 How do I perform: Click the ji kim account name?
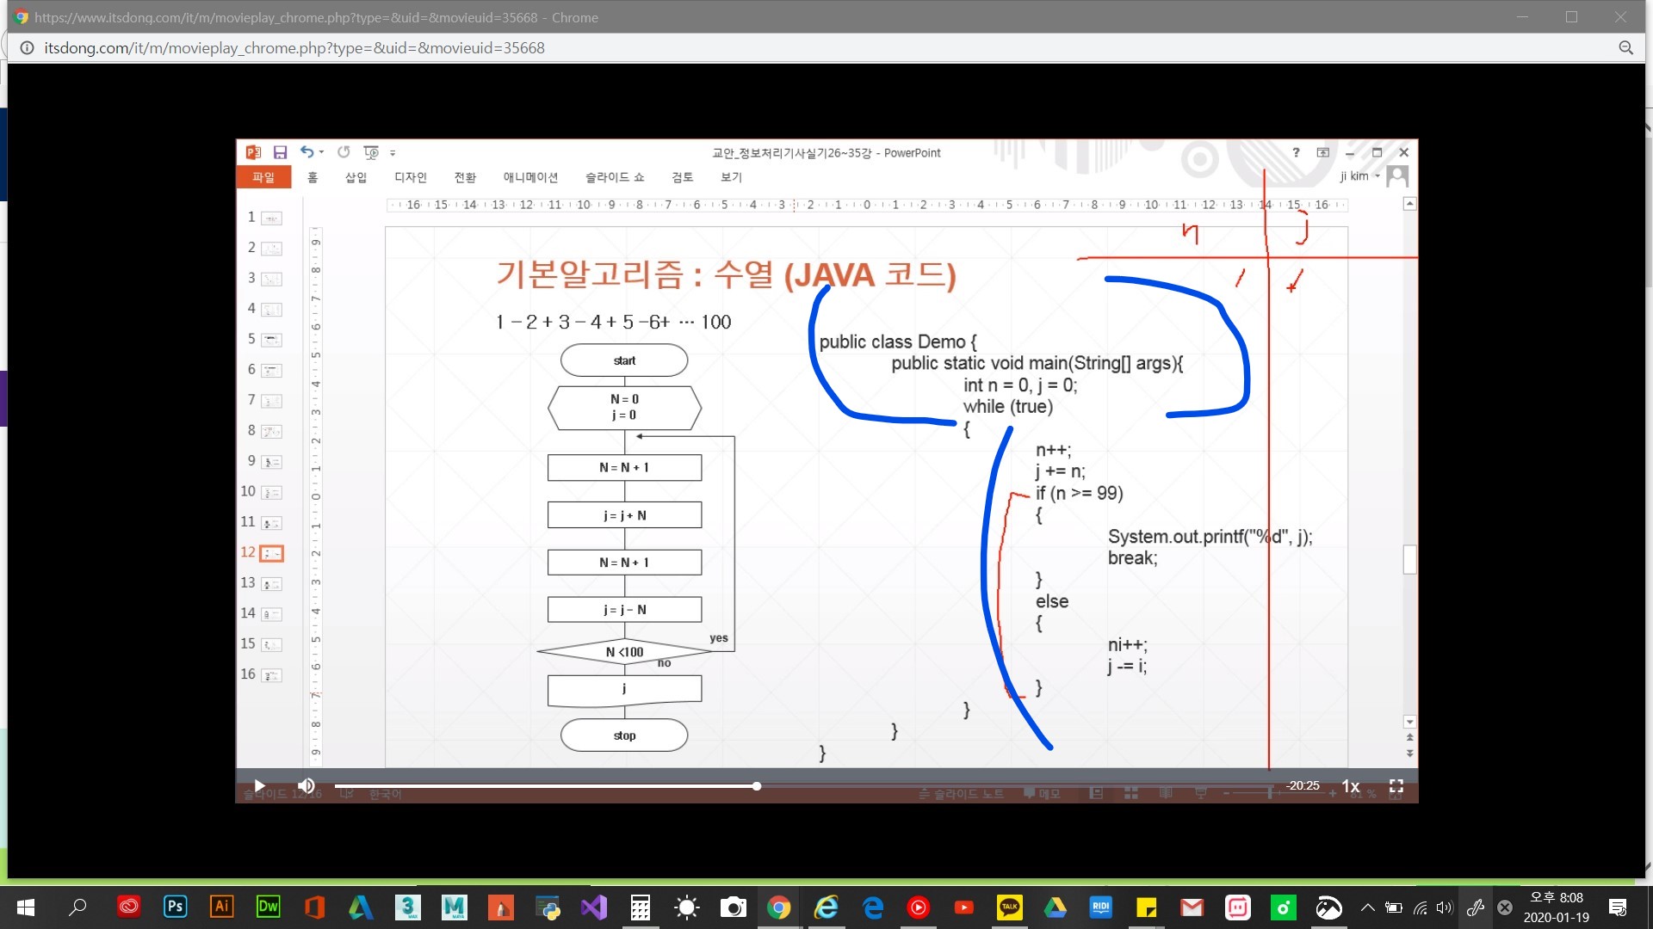(1354, 176)
